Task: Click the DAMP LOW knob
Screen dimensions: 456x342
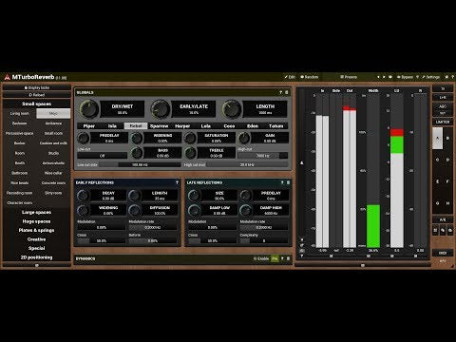Action: pos(194,210)
